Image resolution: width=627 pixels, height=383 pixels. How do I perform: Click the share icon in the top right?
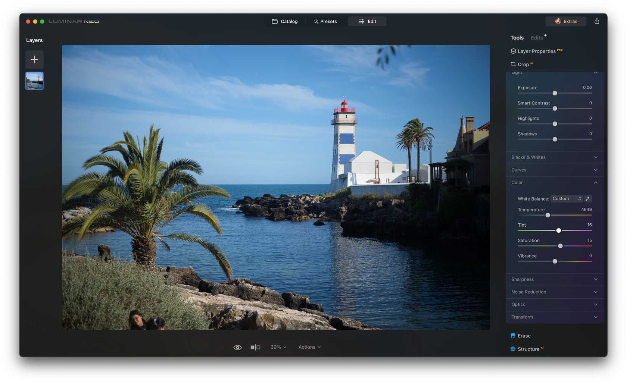click(x=596, y=21)
